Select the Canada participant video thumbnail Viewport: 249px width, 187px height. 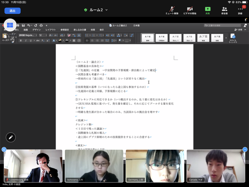[x=216, y=166]
